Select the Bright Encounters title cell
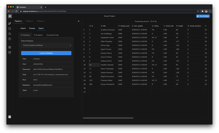This screenshot has width=219, height=133. [109, 77]
